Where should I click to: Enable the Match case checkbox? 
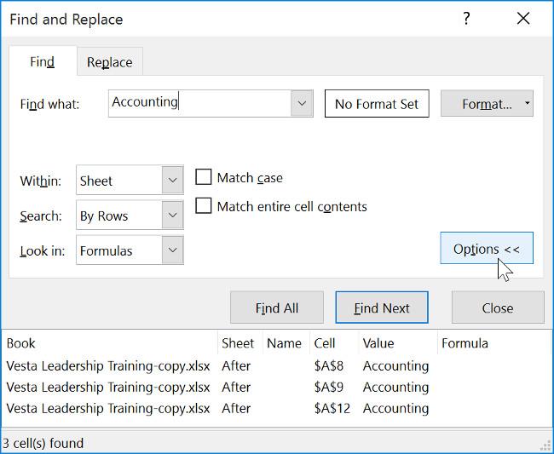204,177
